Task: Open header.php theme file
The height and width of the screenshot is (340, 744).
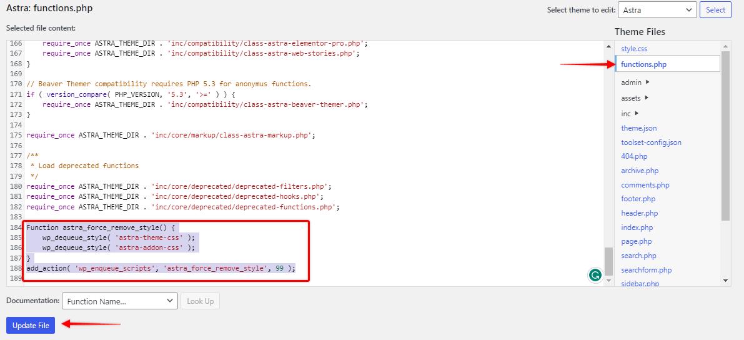Action: pos(640,213)
